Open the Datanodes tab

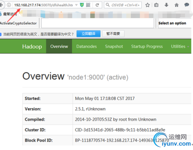tap(86, 46)
